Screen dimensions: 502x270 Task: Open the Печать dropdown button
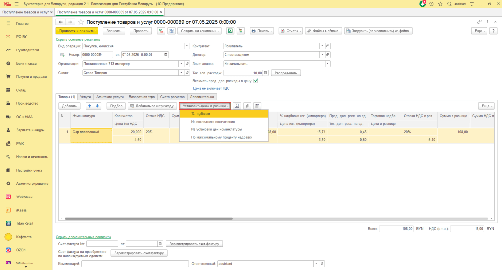point(262,31)
